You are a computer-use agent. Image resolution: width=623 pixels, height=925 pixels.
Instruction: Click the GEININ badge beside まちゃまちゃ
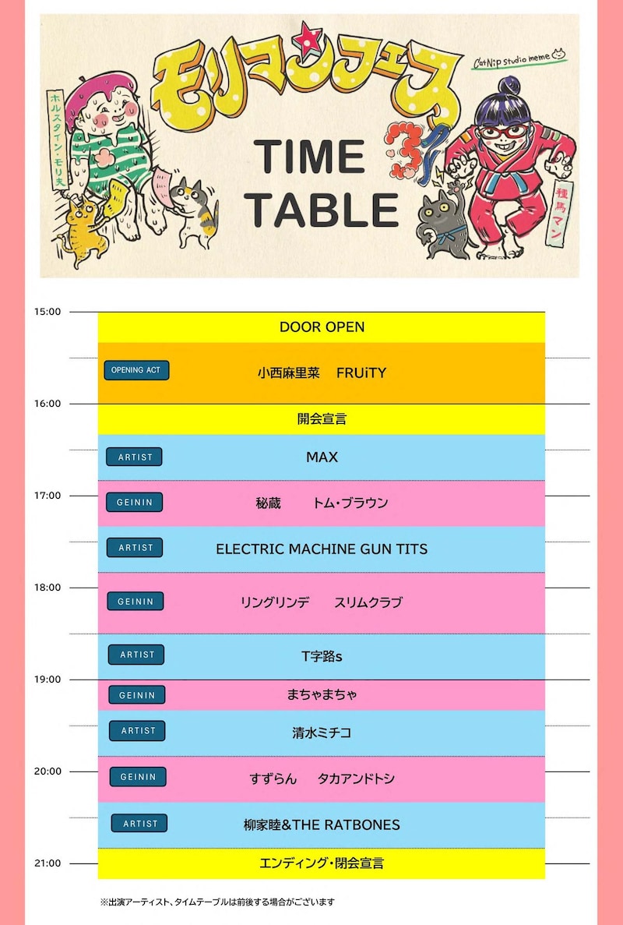pyautogui.click(x=137, y=695)
